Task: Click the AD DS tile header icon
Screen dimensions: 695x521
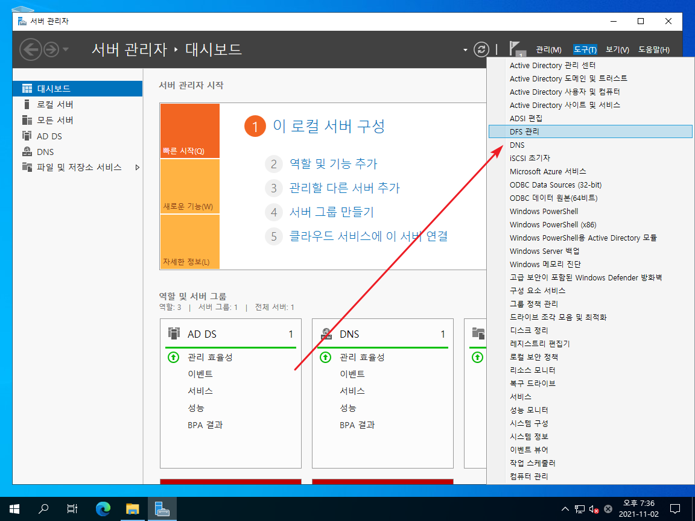Action: [x=174, y=333]
